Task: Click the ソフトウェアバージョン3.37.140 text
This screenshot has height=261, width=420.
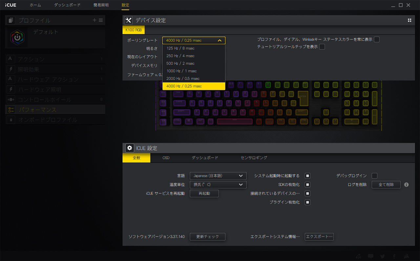Action: 157,237
